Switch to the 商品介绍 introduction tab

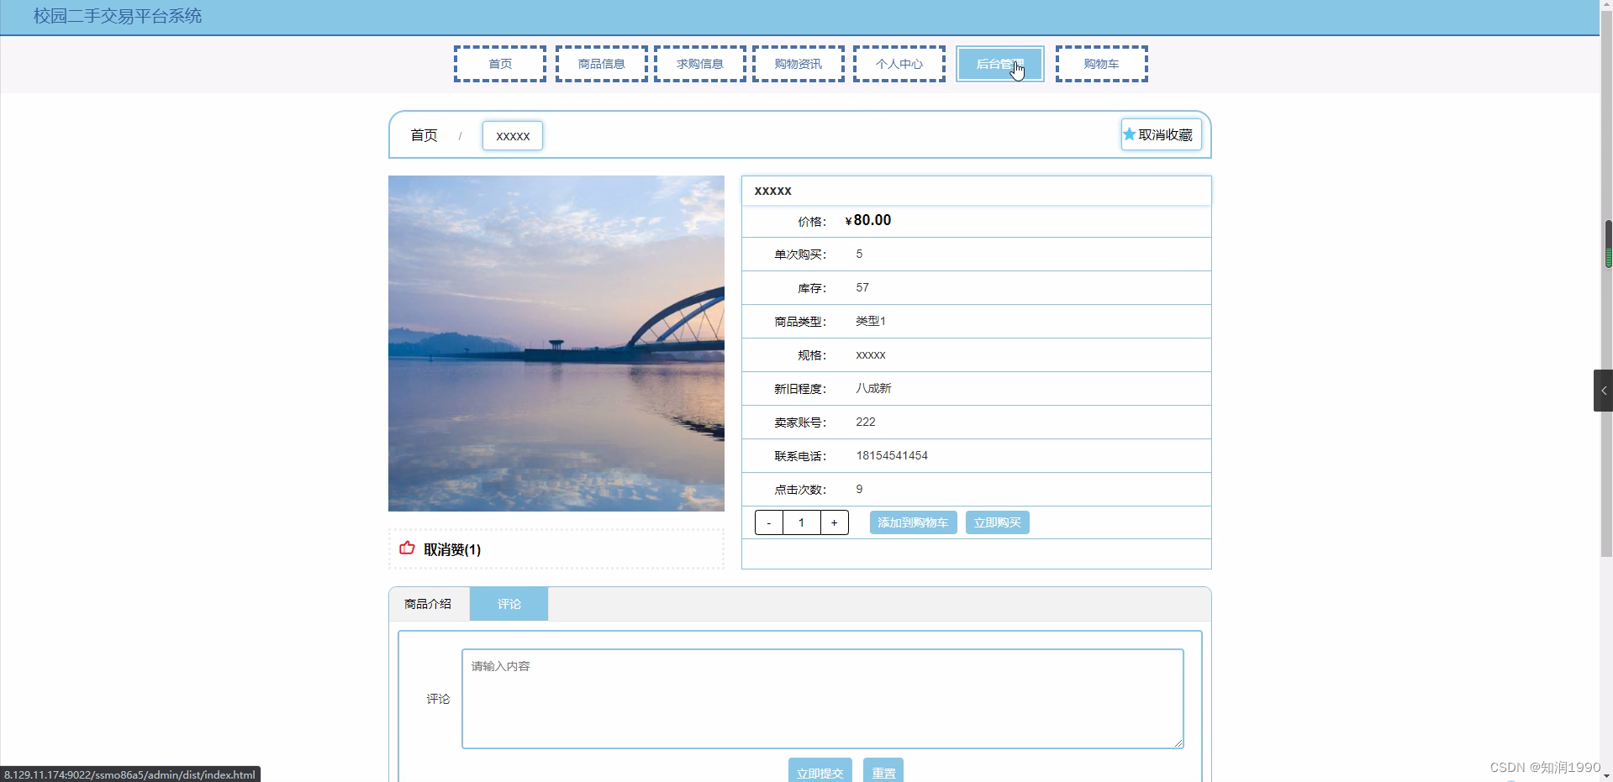[x=428, y=603]
